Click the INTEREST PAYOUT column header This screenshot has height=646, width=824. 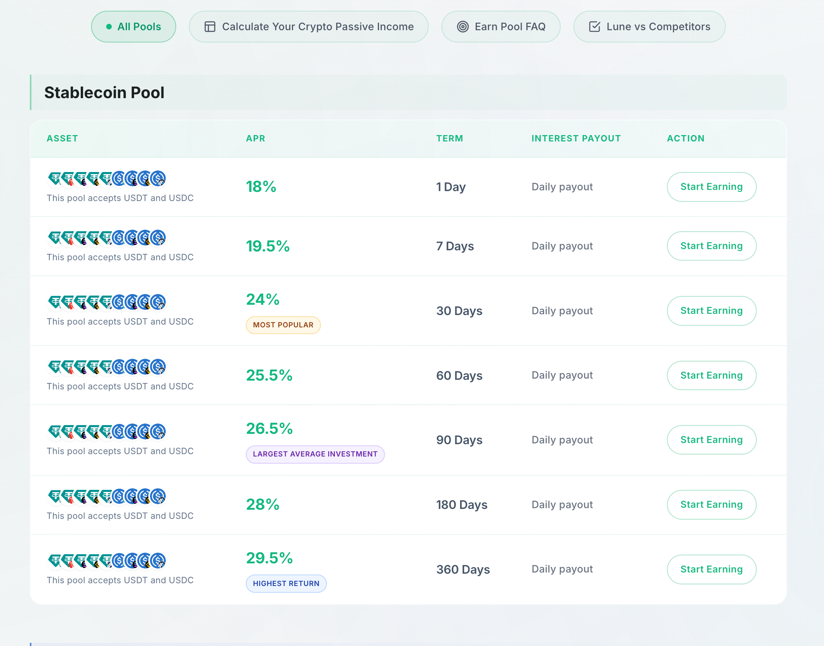pos(576,138)
